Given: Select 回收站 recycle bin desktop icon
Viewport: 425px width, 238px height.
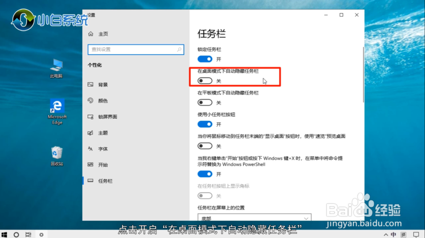Looking at the screenshot, I should tap(57, 156).
